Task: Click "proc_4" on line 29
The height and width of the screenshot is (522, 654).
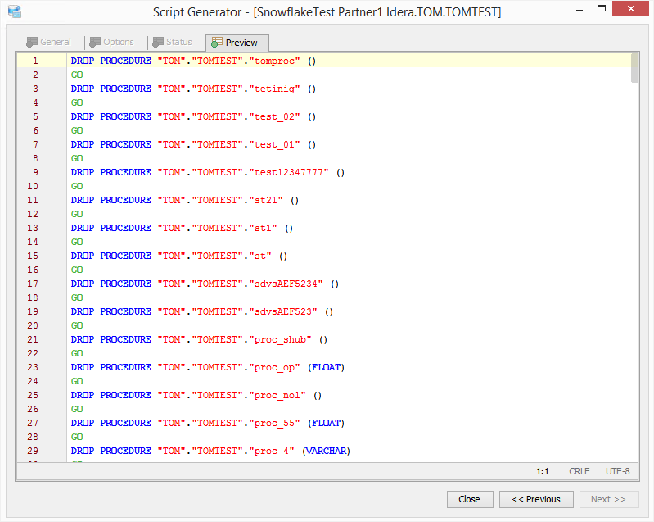Action: [x=272, y=451]
